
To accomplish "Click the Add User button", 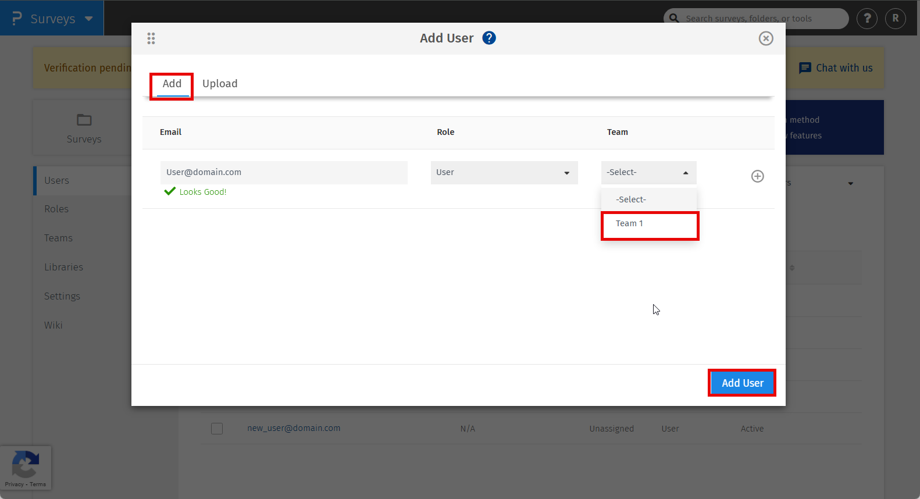I will pyautogui.click(x=743, y=383).
